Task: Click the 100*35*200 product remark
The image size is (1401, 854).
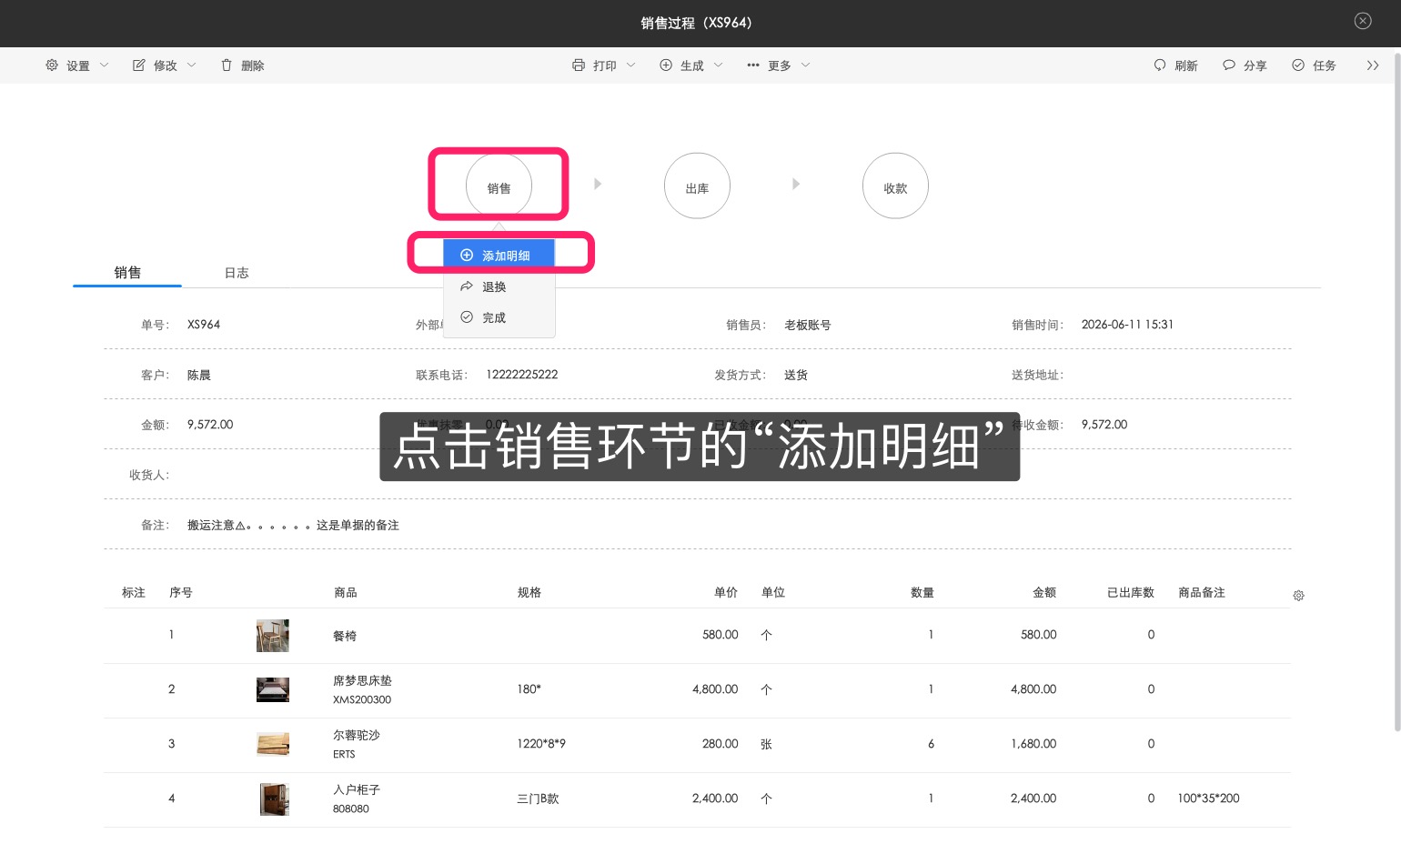Action: coord(1208,799)
